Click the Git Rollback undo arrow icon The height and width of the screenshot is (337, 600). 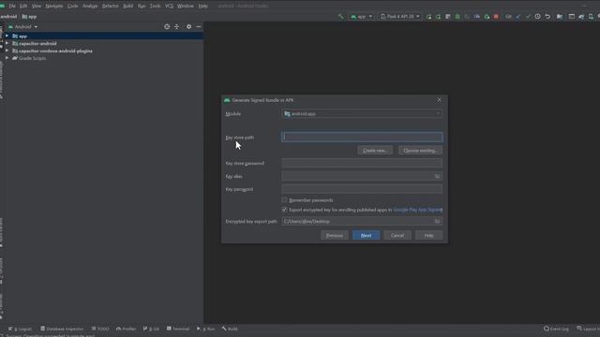tap(547, 17)
